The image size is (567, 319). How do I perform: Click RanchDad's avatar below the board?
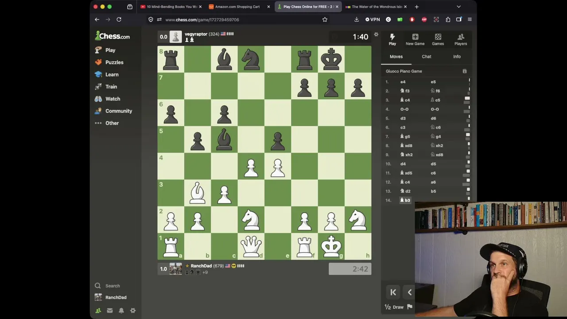(176, 269)
